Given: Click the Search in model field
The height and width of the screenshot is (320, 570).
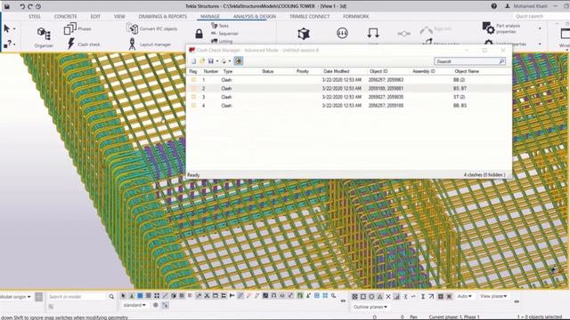Looking at the screenshot, I should tap(77, 297).
